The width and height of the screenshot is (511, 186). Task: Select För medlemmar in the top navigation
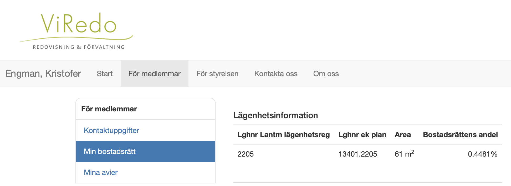pyautogui.click(x=154, y=74)
